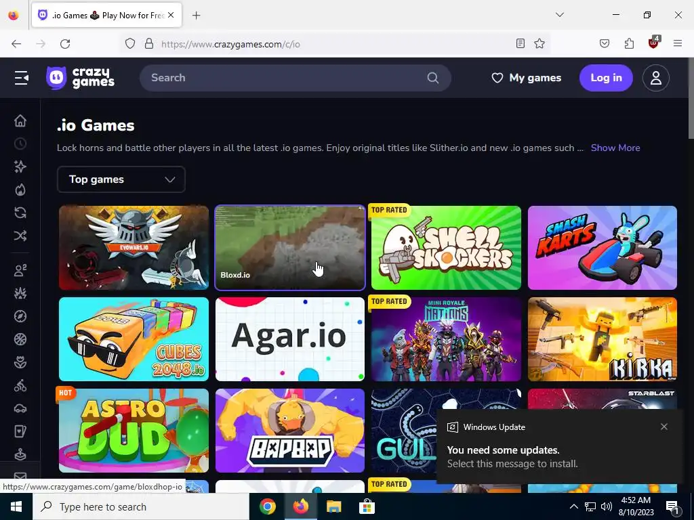The image size is (694, 520).
Task: Open the Home icon in sidebar
Action: pos(20,121)
